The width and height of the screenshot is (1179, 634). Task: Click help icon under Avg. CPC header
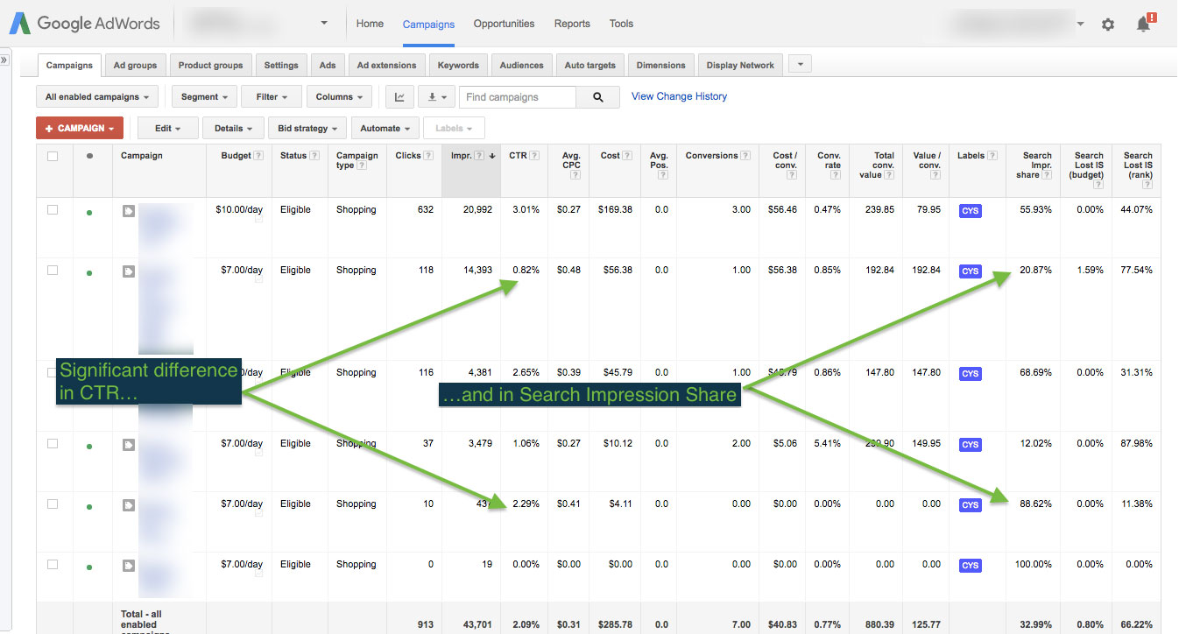pos(575,175)
